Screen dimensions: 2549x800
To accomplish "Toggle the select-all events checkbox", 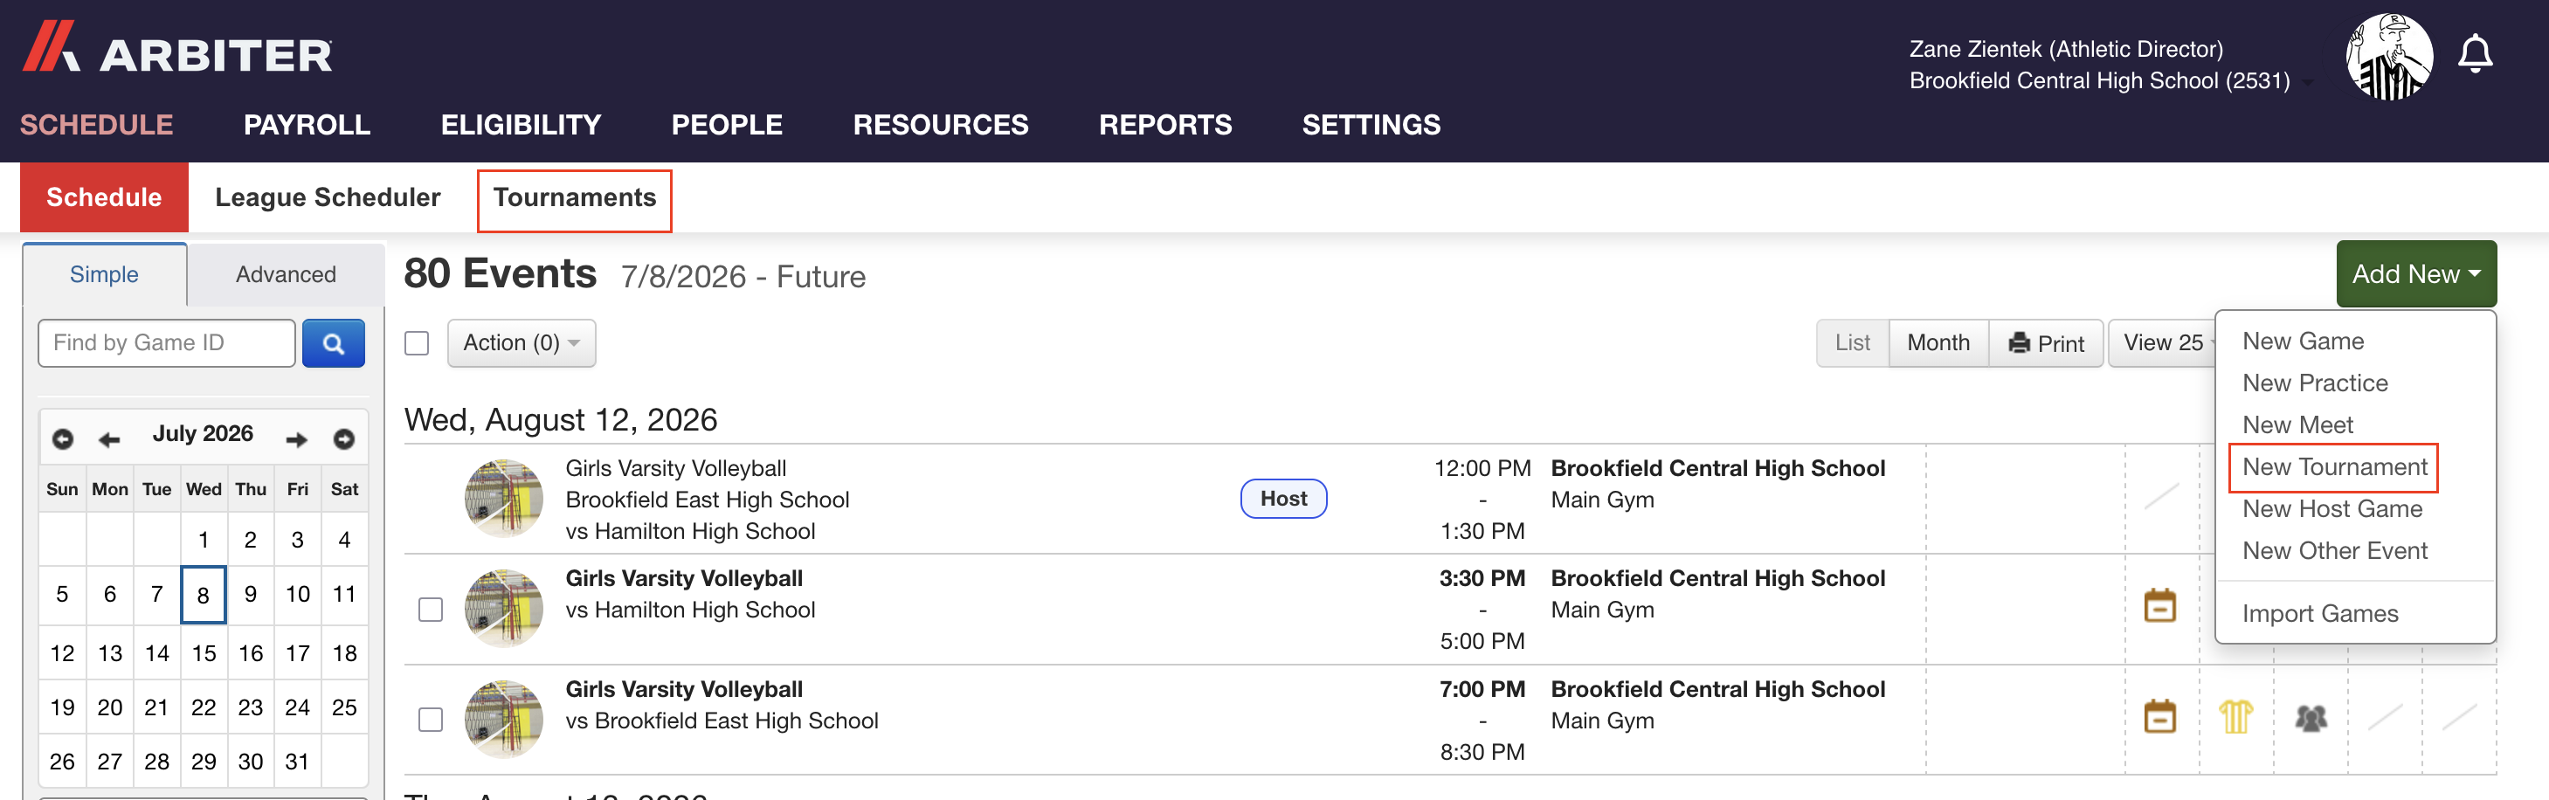I will pos(417,343).
